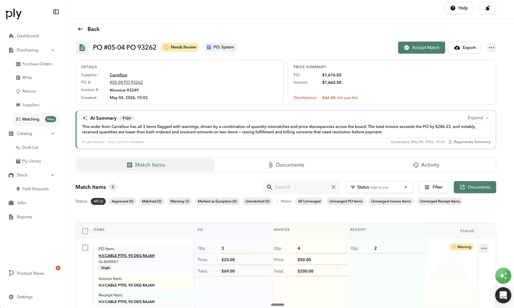Image resolution: width=514 pixels, height=308 pixels.
Task: Expand the AI Summary panel
Action: point(478,118)
